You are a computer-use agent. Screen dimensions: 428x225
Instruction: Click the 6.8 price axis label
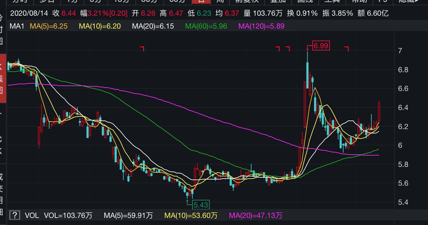[x=403, y=70]
